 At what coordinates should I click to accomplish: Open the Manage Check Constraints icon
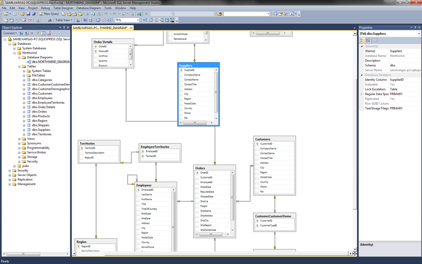click(167, 20)
